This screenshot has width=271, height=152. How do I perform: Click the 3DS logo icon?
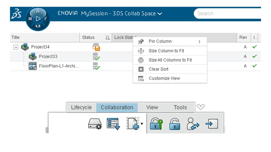17,14
